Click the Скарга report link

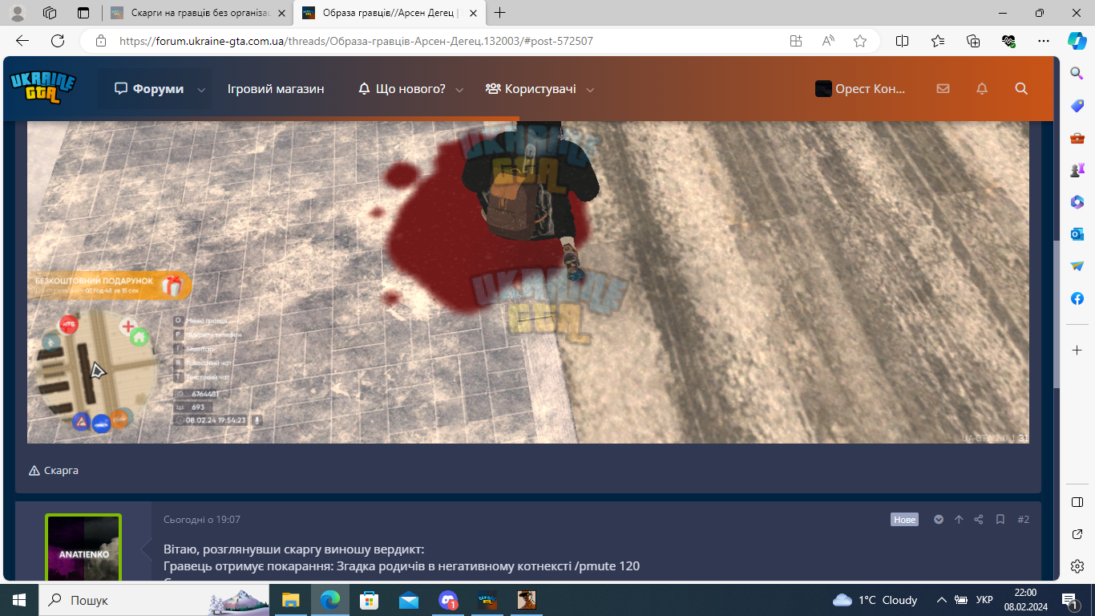[54, 471]
